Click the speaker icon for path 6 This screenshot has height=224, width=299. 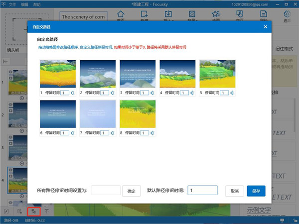click(x=73, y=133)
